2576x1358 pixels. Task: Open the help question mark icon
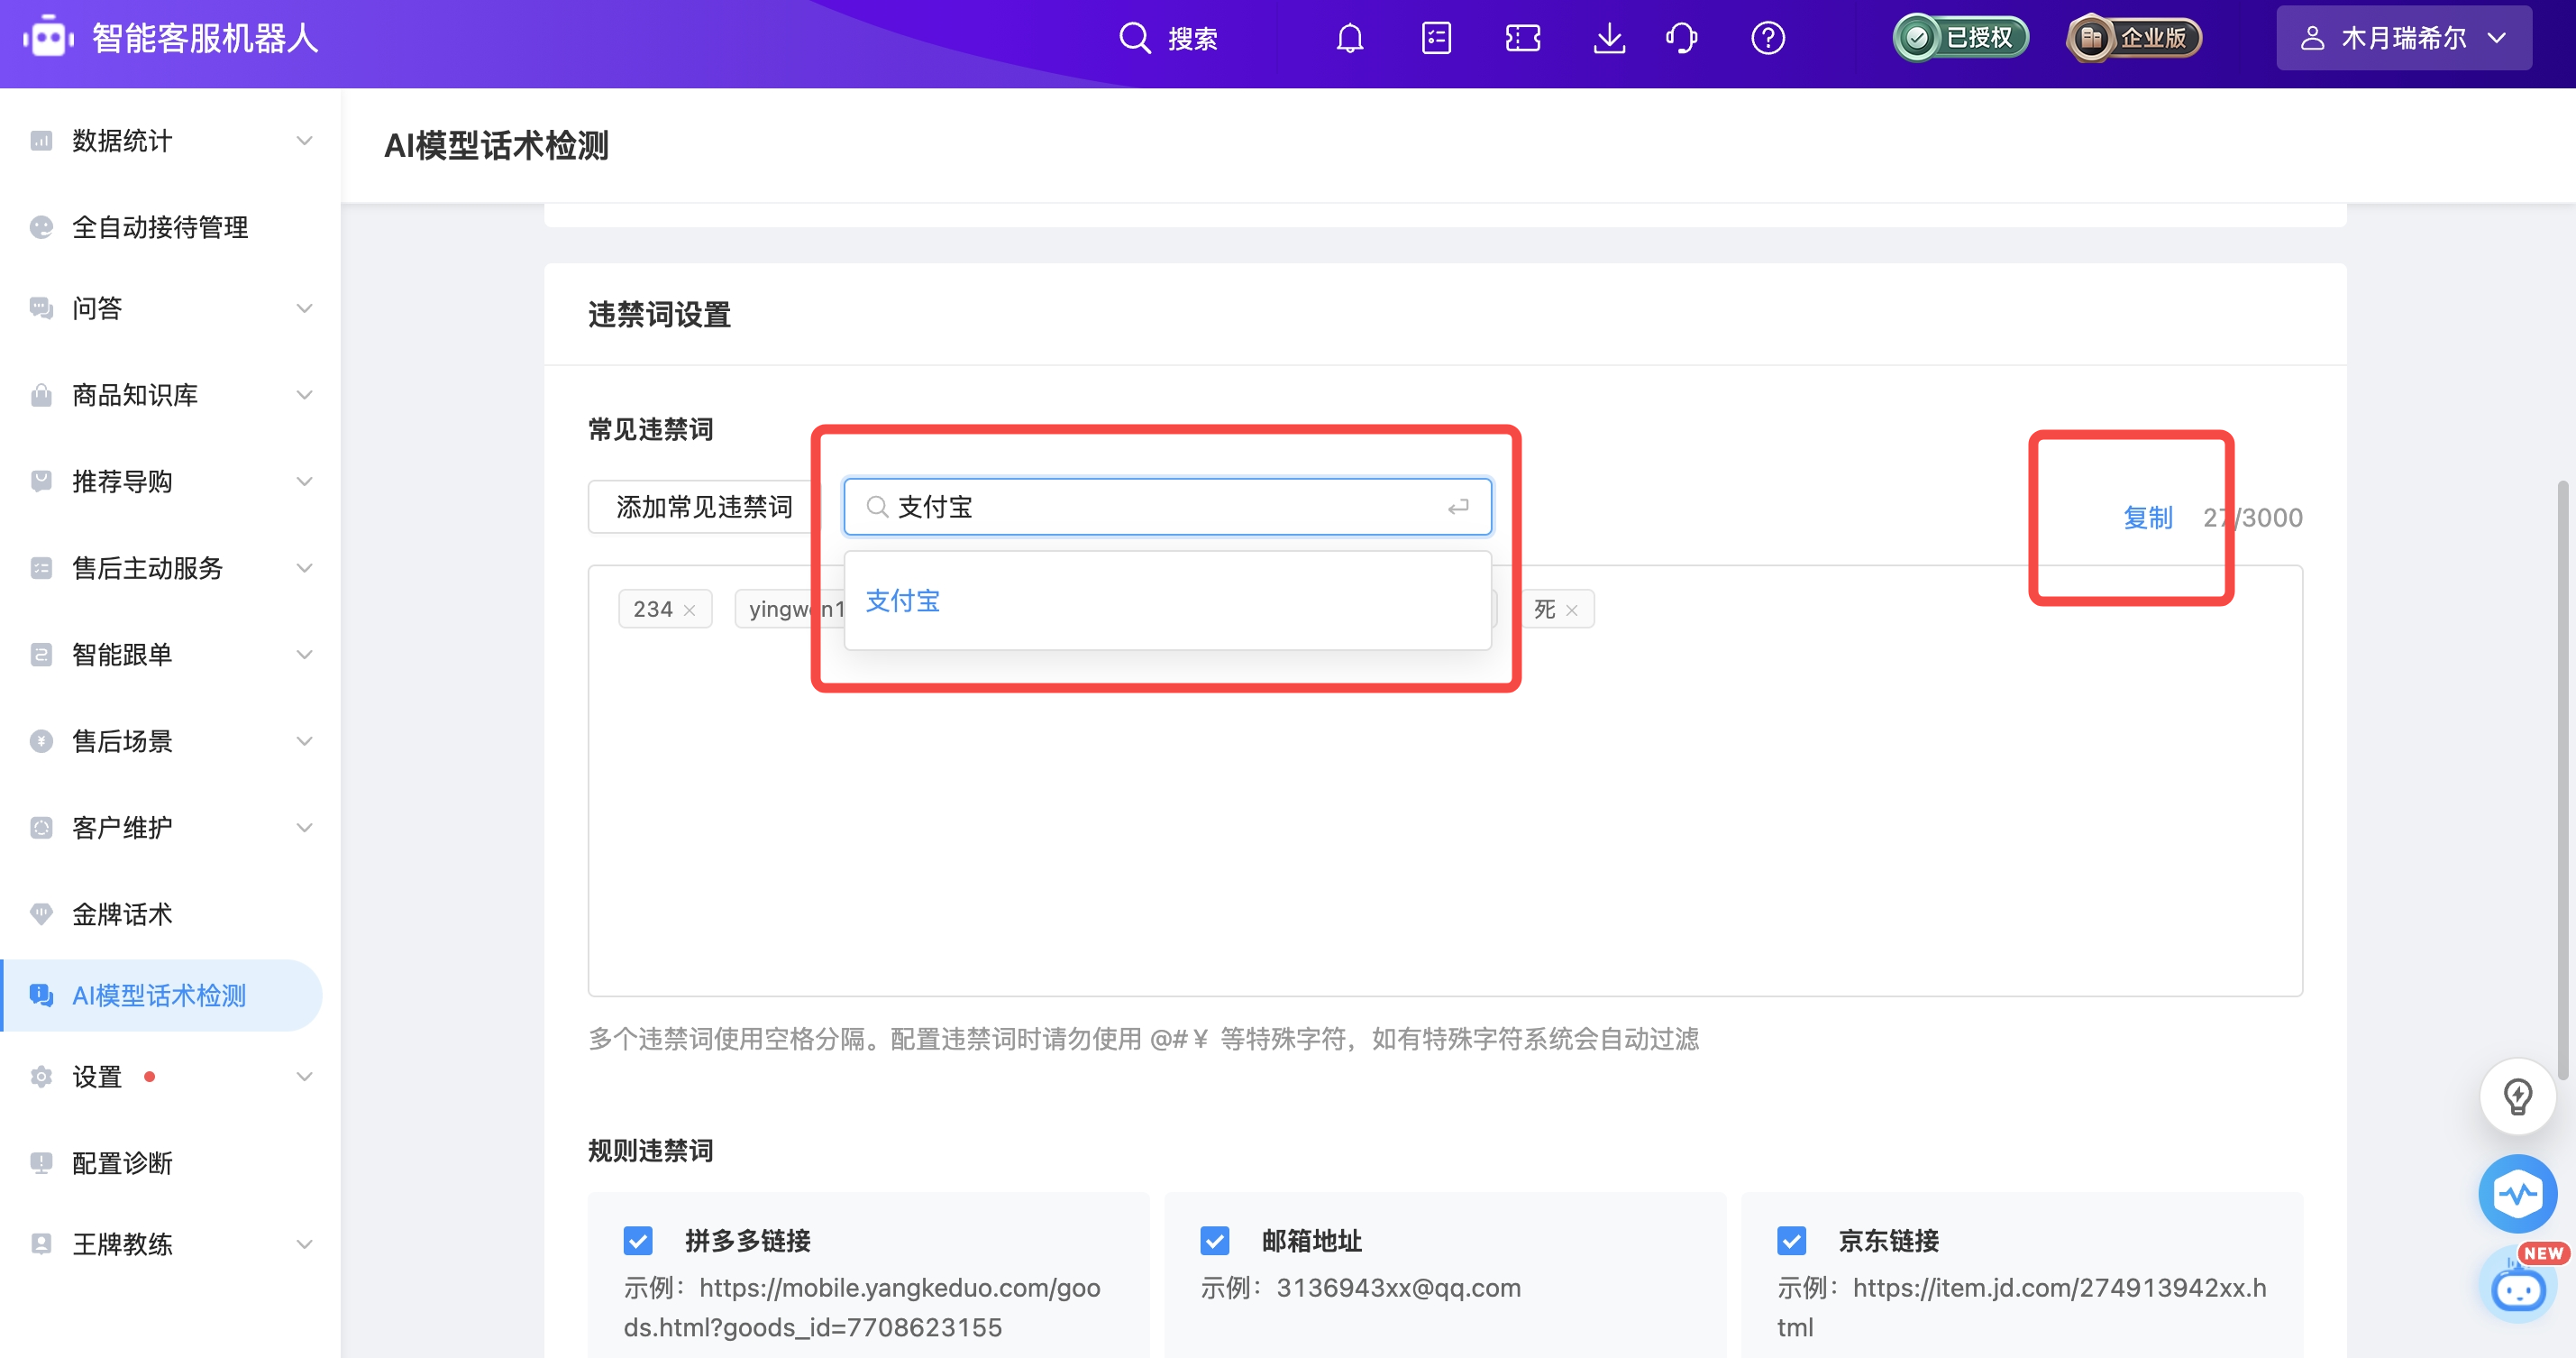1768,38
